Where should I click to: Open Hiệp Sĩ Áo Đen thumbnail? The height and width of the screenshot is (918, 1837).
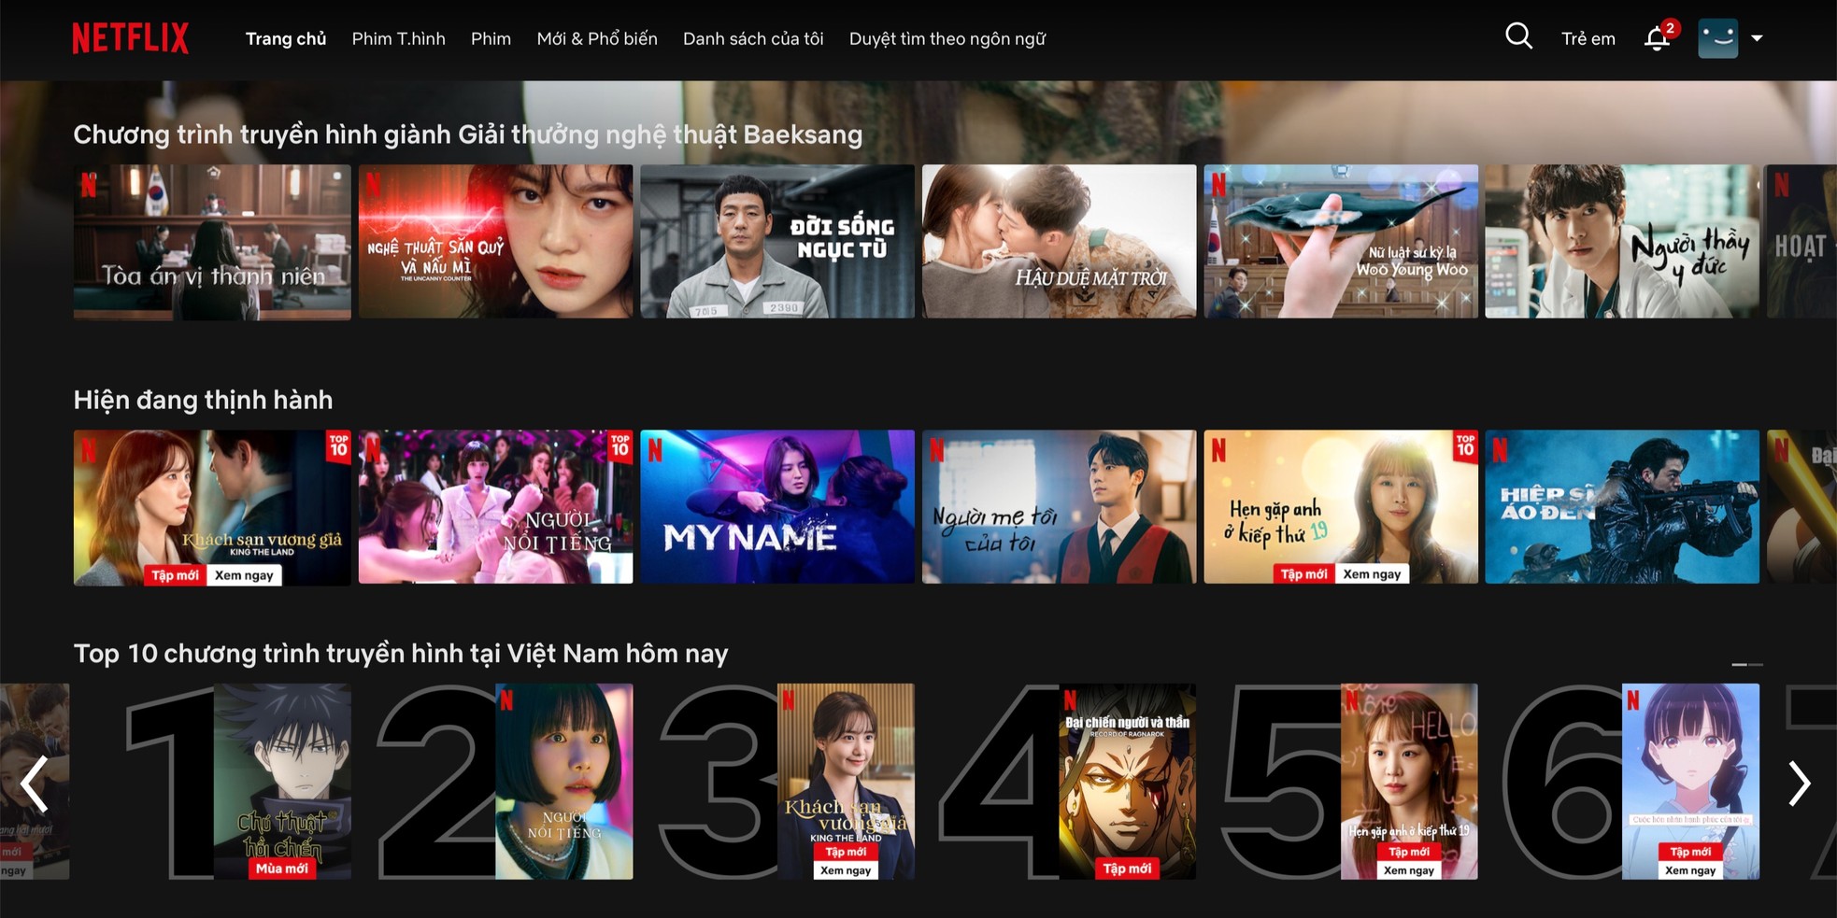pos(1621,506)
